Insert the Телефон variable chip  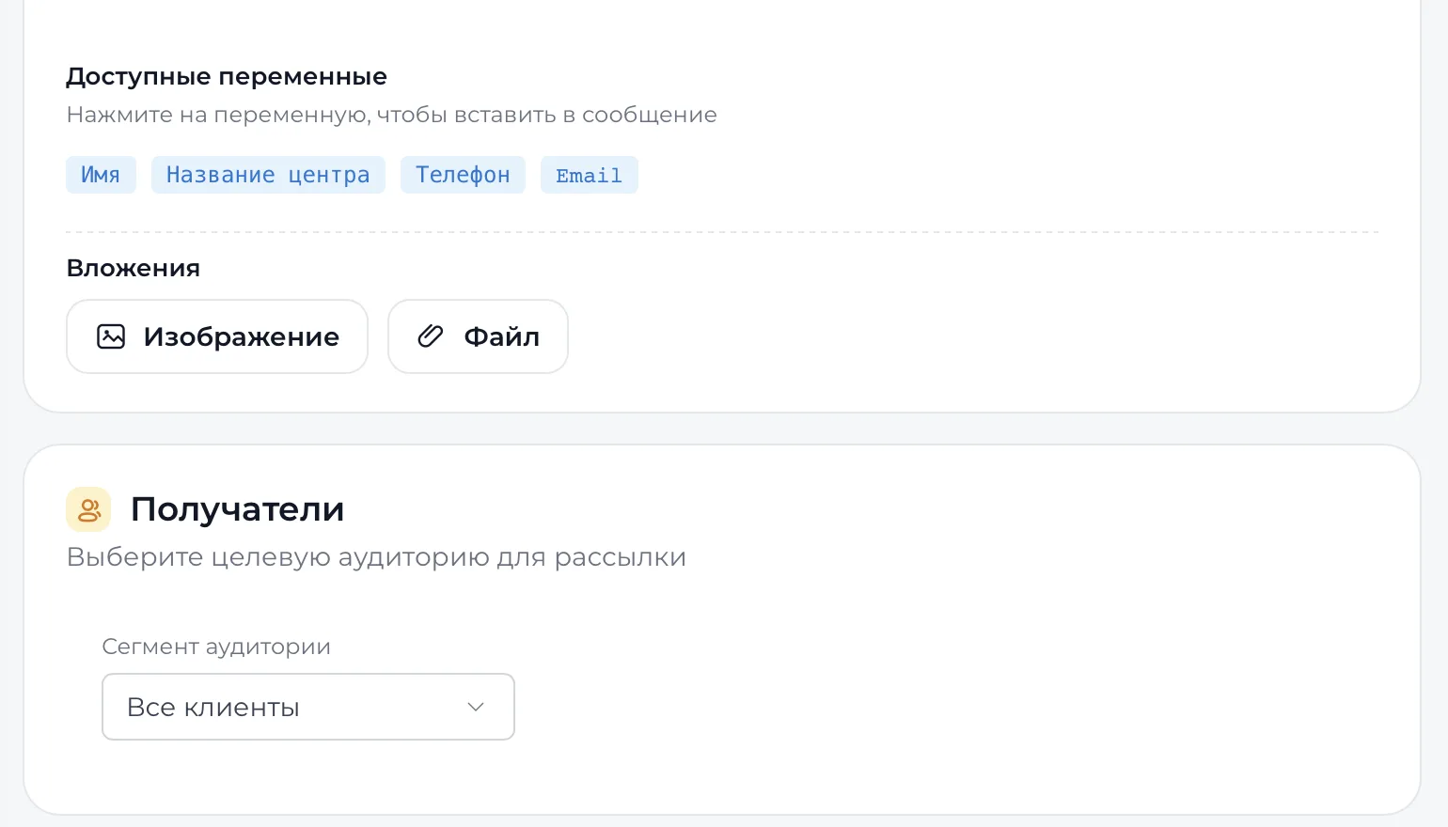point(463,175)
